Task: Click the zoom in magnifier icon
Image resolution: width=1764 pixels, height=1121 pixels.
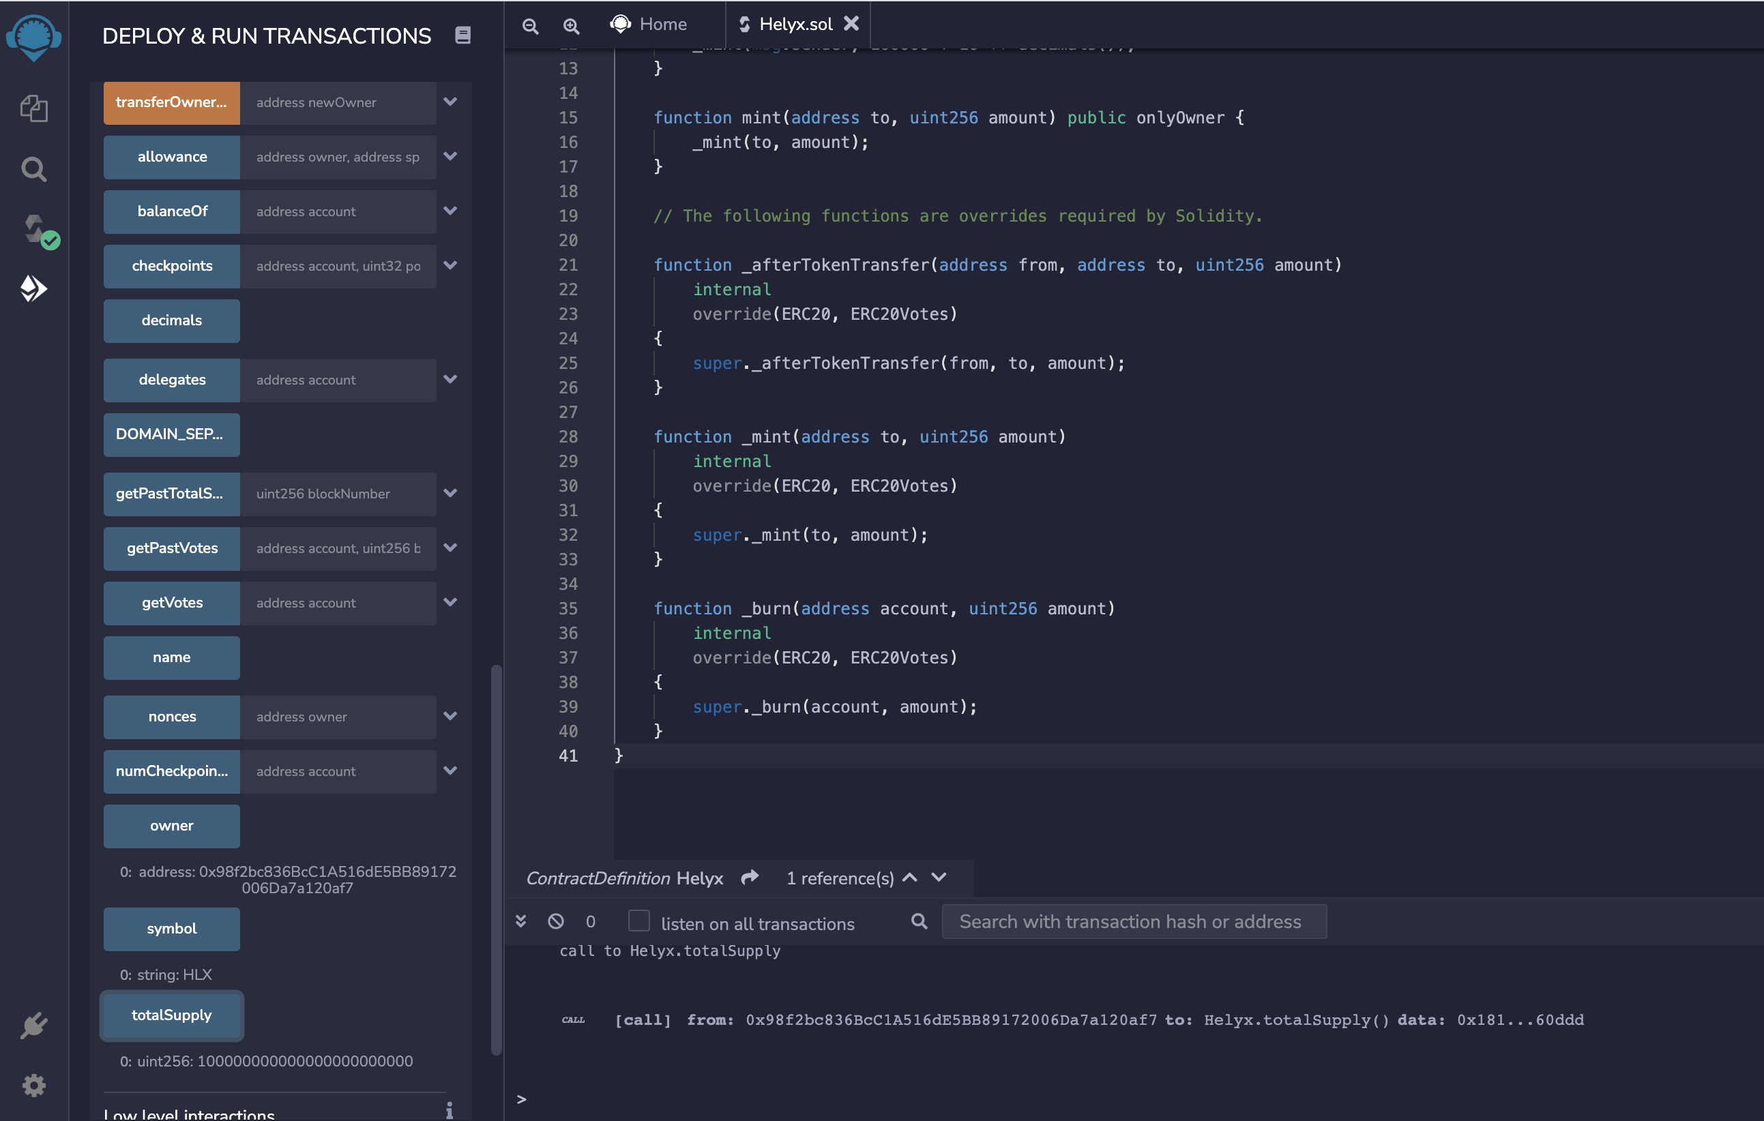Action: point(572,26)
